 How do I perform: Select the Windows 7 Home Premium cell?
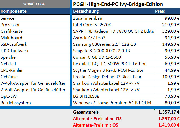[x=113, y=103]
